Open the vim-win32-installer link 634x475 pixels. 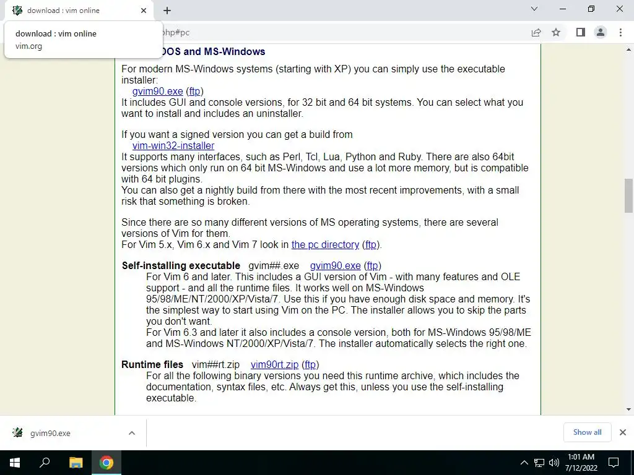(x=173, y=146)
